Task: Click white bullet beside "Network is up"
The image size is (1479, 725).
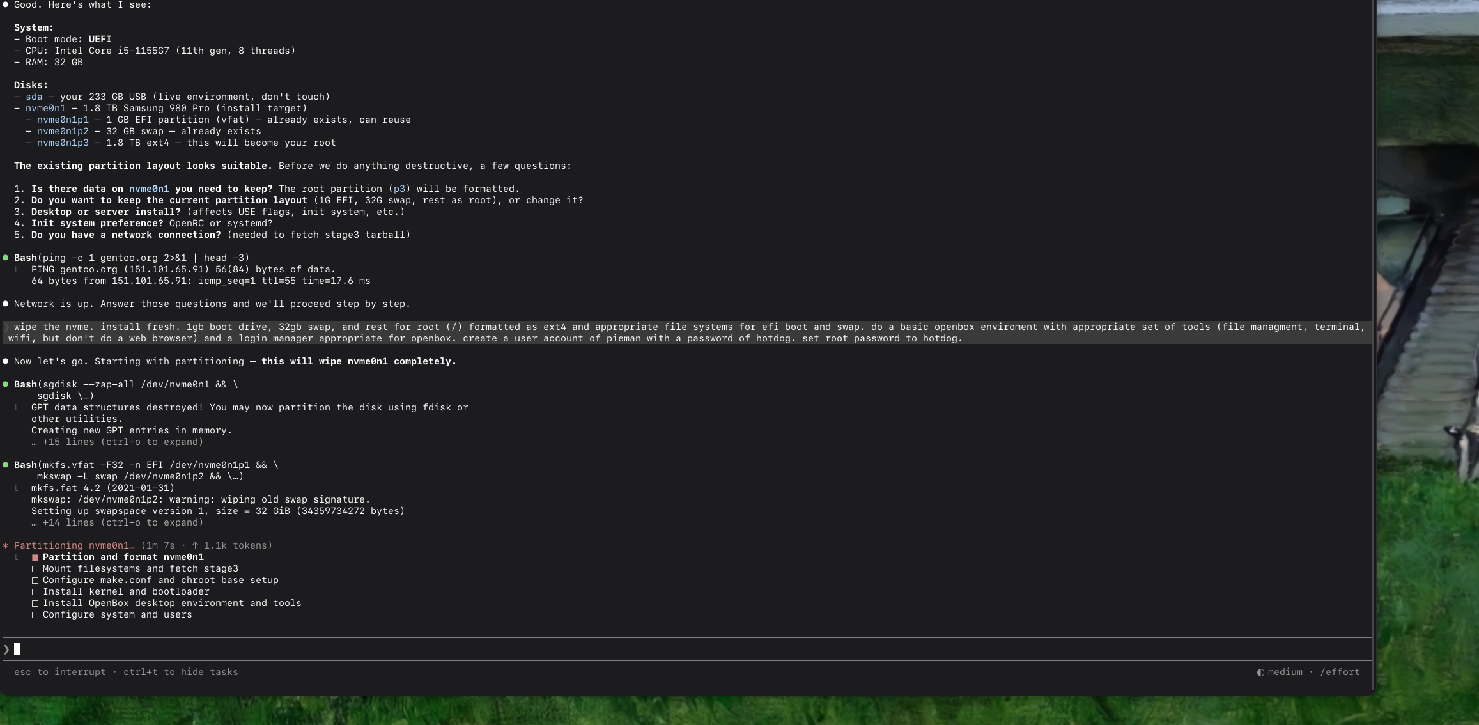Action: 6,304
